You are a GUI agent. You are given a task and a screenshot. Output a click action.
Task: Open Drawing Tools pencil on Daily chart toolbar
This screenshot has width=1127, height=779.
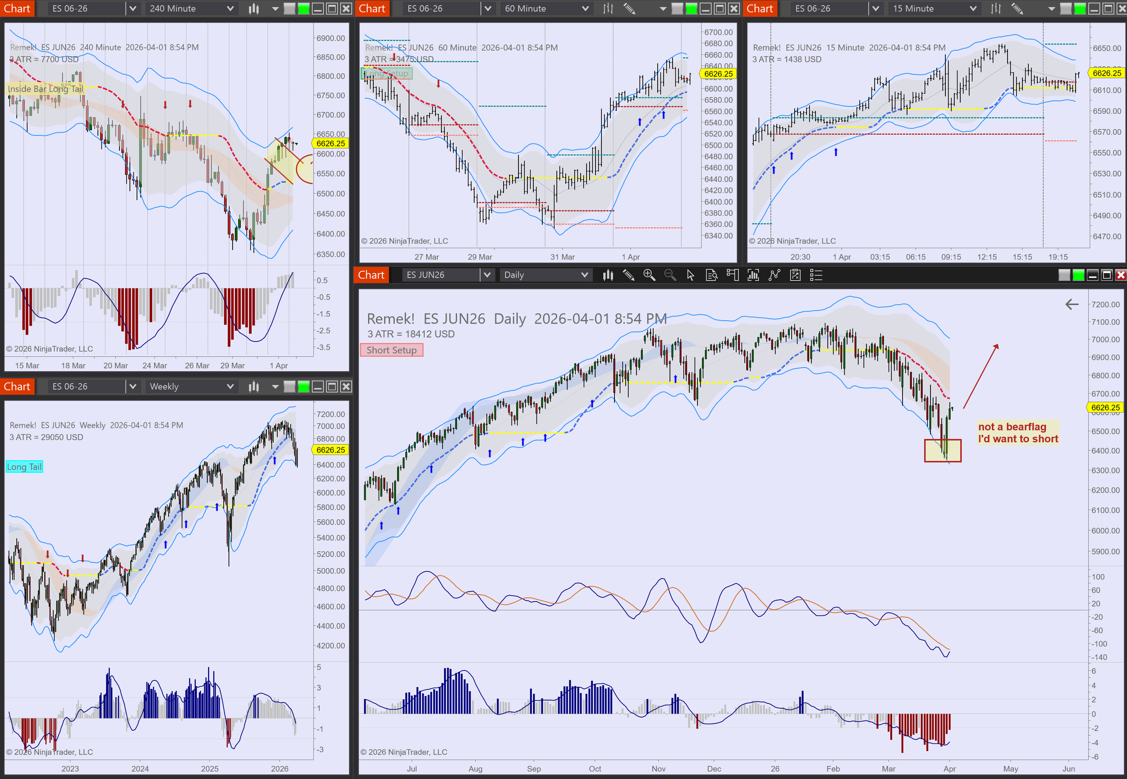[x=628, y=275]
